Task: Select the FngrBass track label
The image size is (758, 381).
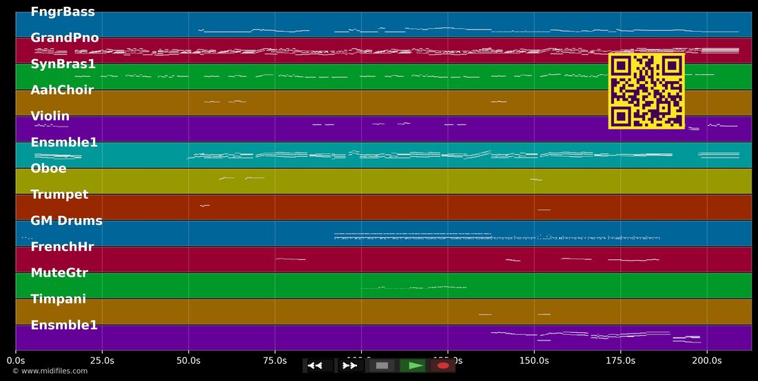Action: (63, 12)
